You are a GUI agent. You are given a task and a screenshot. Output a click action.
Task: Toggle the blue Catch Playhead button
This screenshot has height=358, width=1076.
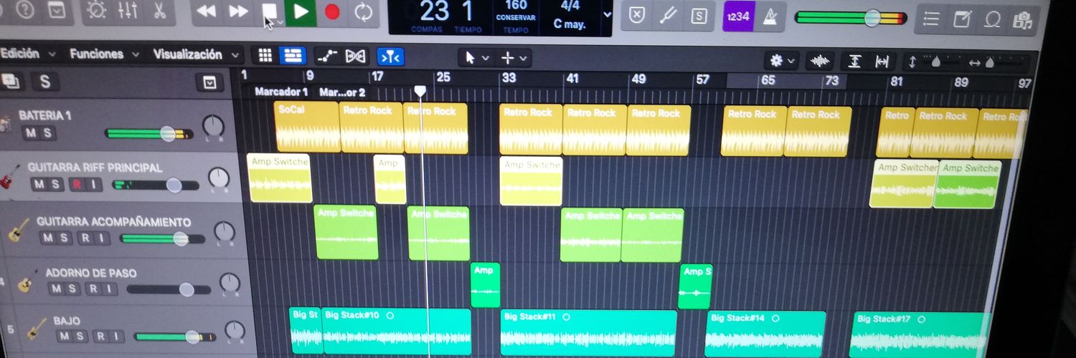click(x=391, y=56)
